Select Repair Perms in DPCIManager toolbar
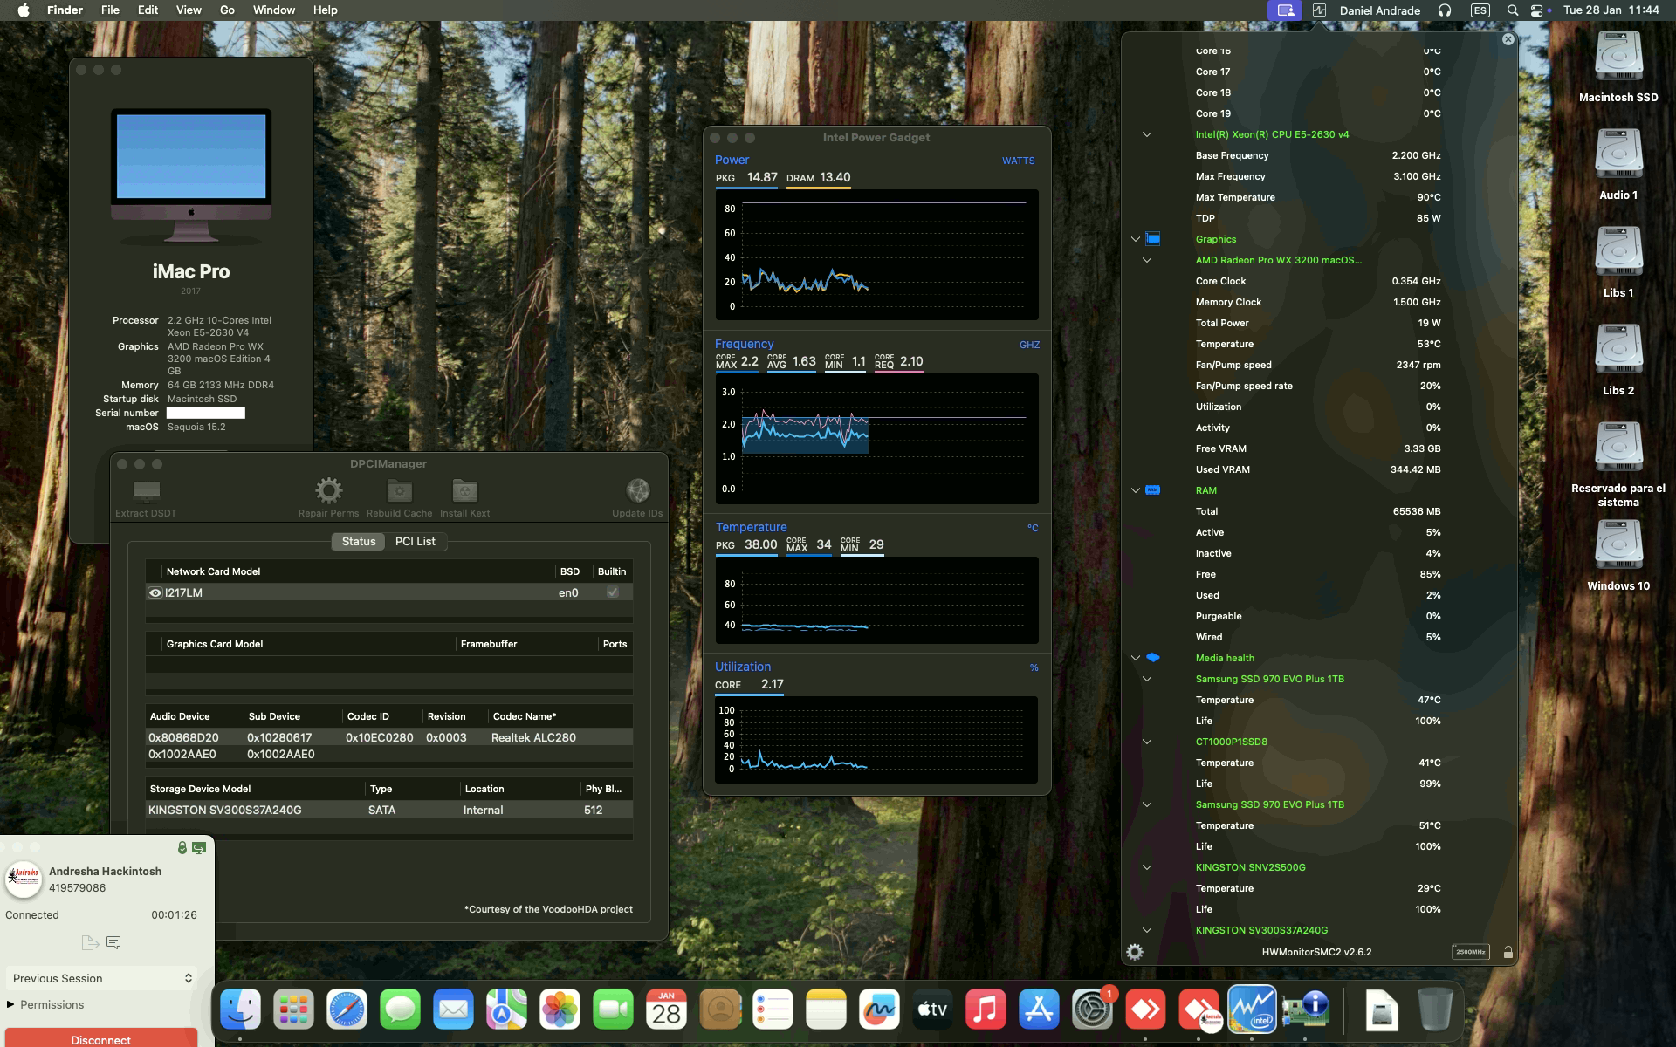The image size is (1676, 1047). point(329,491)
